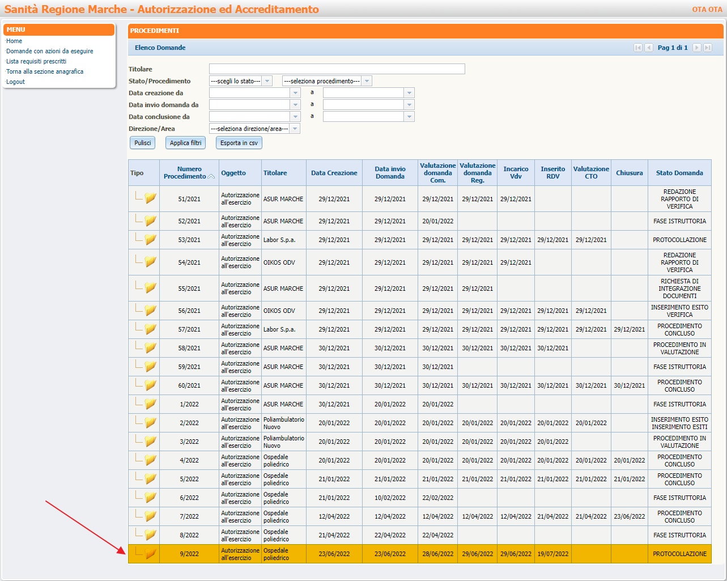Screen dimensions: 727x581
Task: Go to previous page of results
Action: 649,48
